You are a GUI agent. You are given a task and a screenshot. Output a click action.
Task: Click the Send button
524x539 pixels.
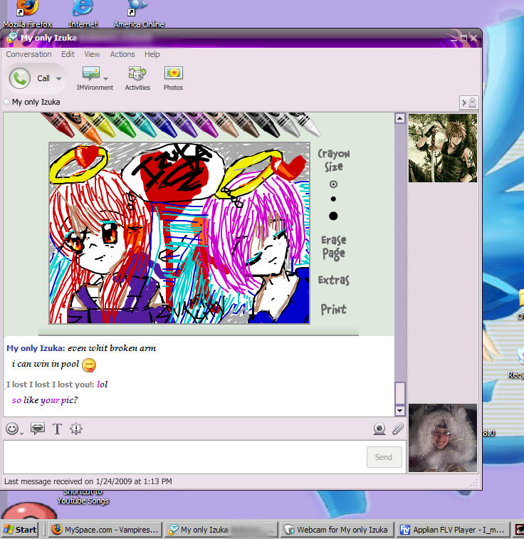(384, 457)
